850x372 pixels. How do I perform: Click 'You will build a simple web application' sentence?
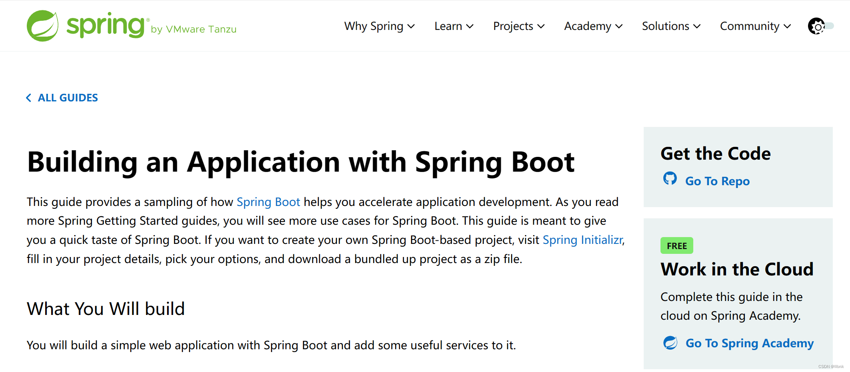click(271, 345)
